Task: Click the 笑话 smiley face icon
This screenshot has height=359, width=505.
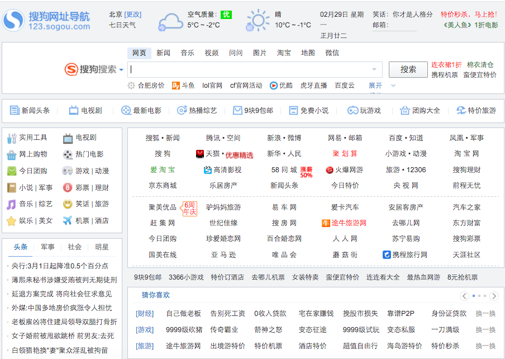Action: tap(68, 204)
